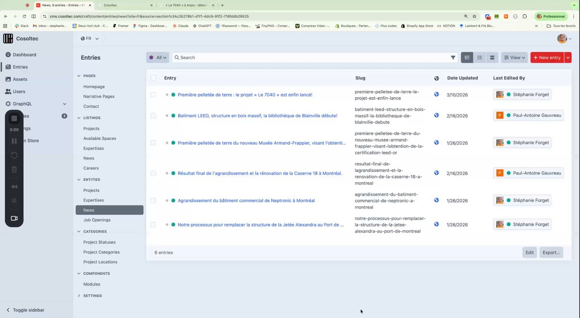
Task: Click the stop recording square button
Action: tap(14, 119)
